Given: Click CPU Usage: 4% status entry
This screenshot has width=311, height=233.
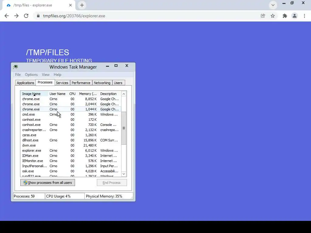Looking at the screenshot, I should (65, 196).
